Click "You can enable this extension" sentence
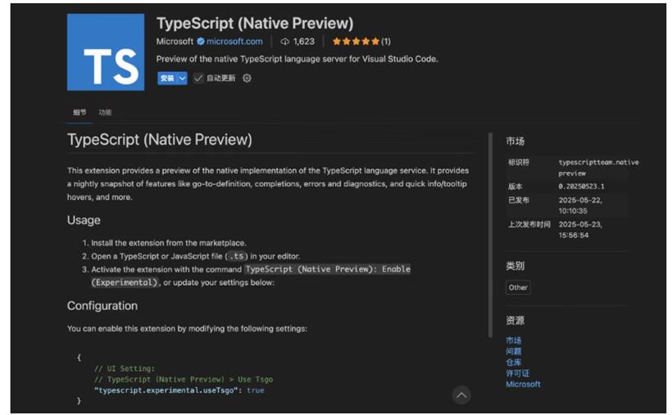 pyautogui.click(x=187, y=328)
